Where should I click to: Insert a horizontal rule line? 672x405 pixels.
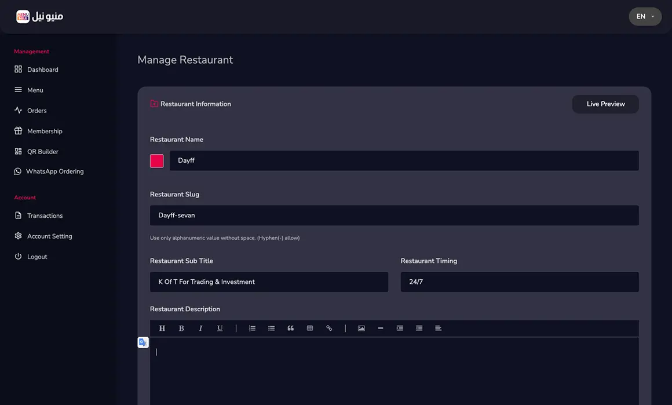(x=381, y=329)
